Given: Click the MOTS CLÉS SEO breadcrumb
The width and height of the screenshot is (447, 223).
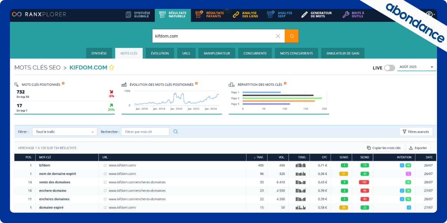Looking at the screenshot, I should tap(37, 68).
